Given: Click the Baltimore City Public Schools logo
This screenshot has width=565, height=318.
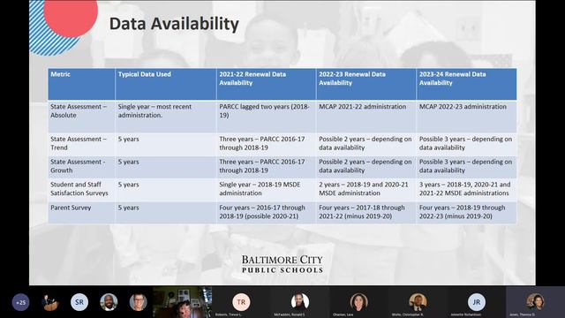Looking at the screenshot, I should pyautogui.click(x=282, y=264).
